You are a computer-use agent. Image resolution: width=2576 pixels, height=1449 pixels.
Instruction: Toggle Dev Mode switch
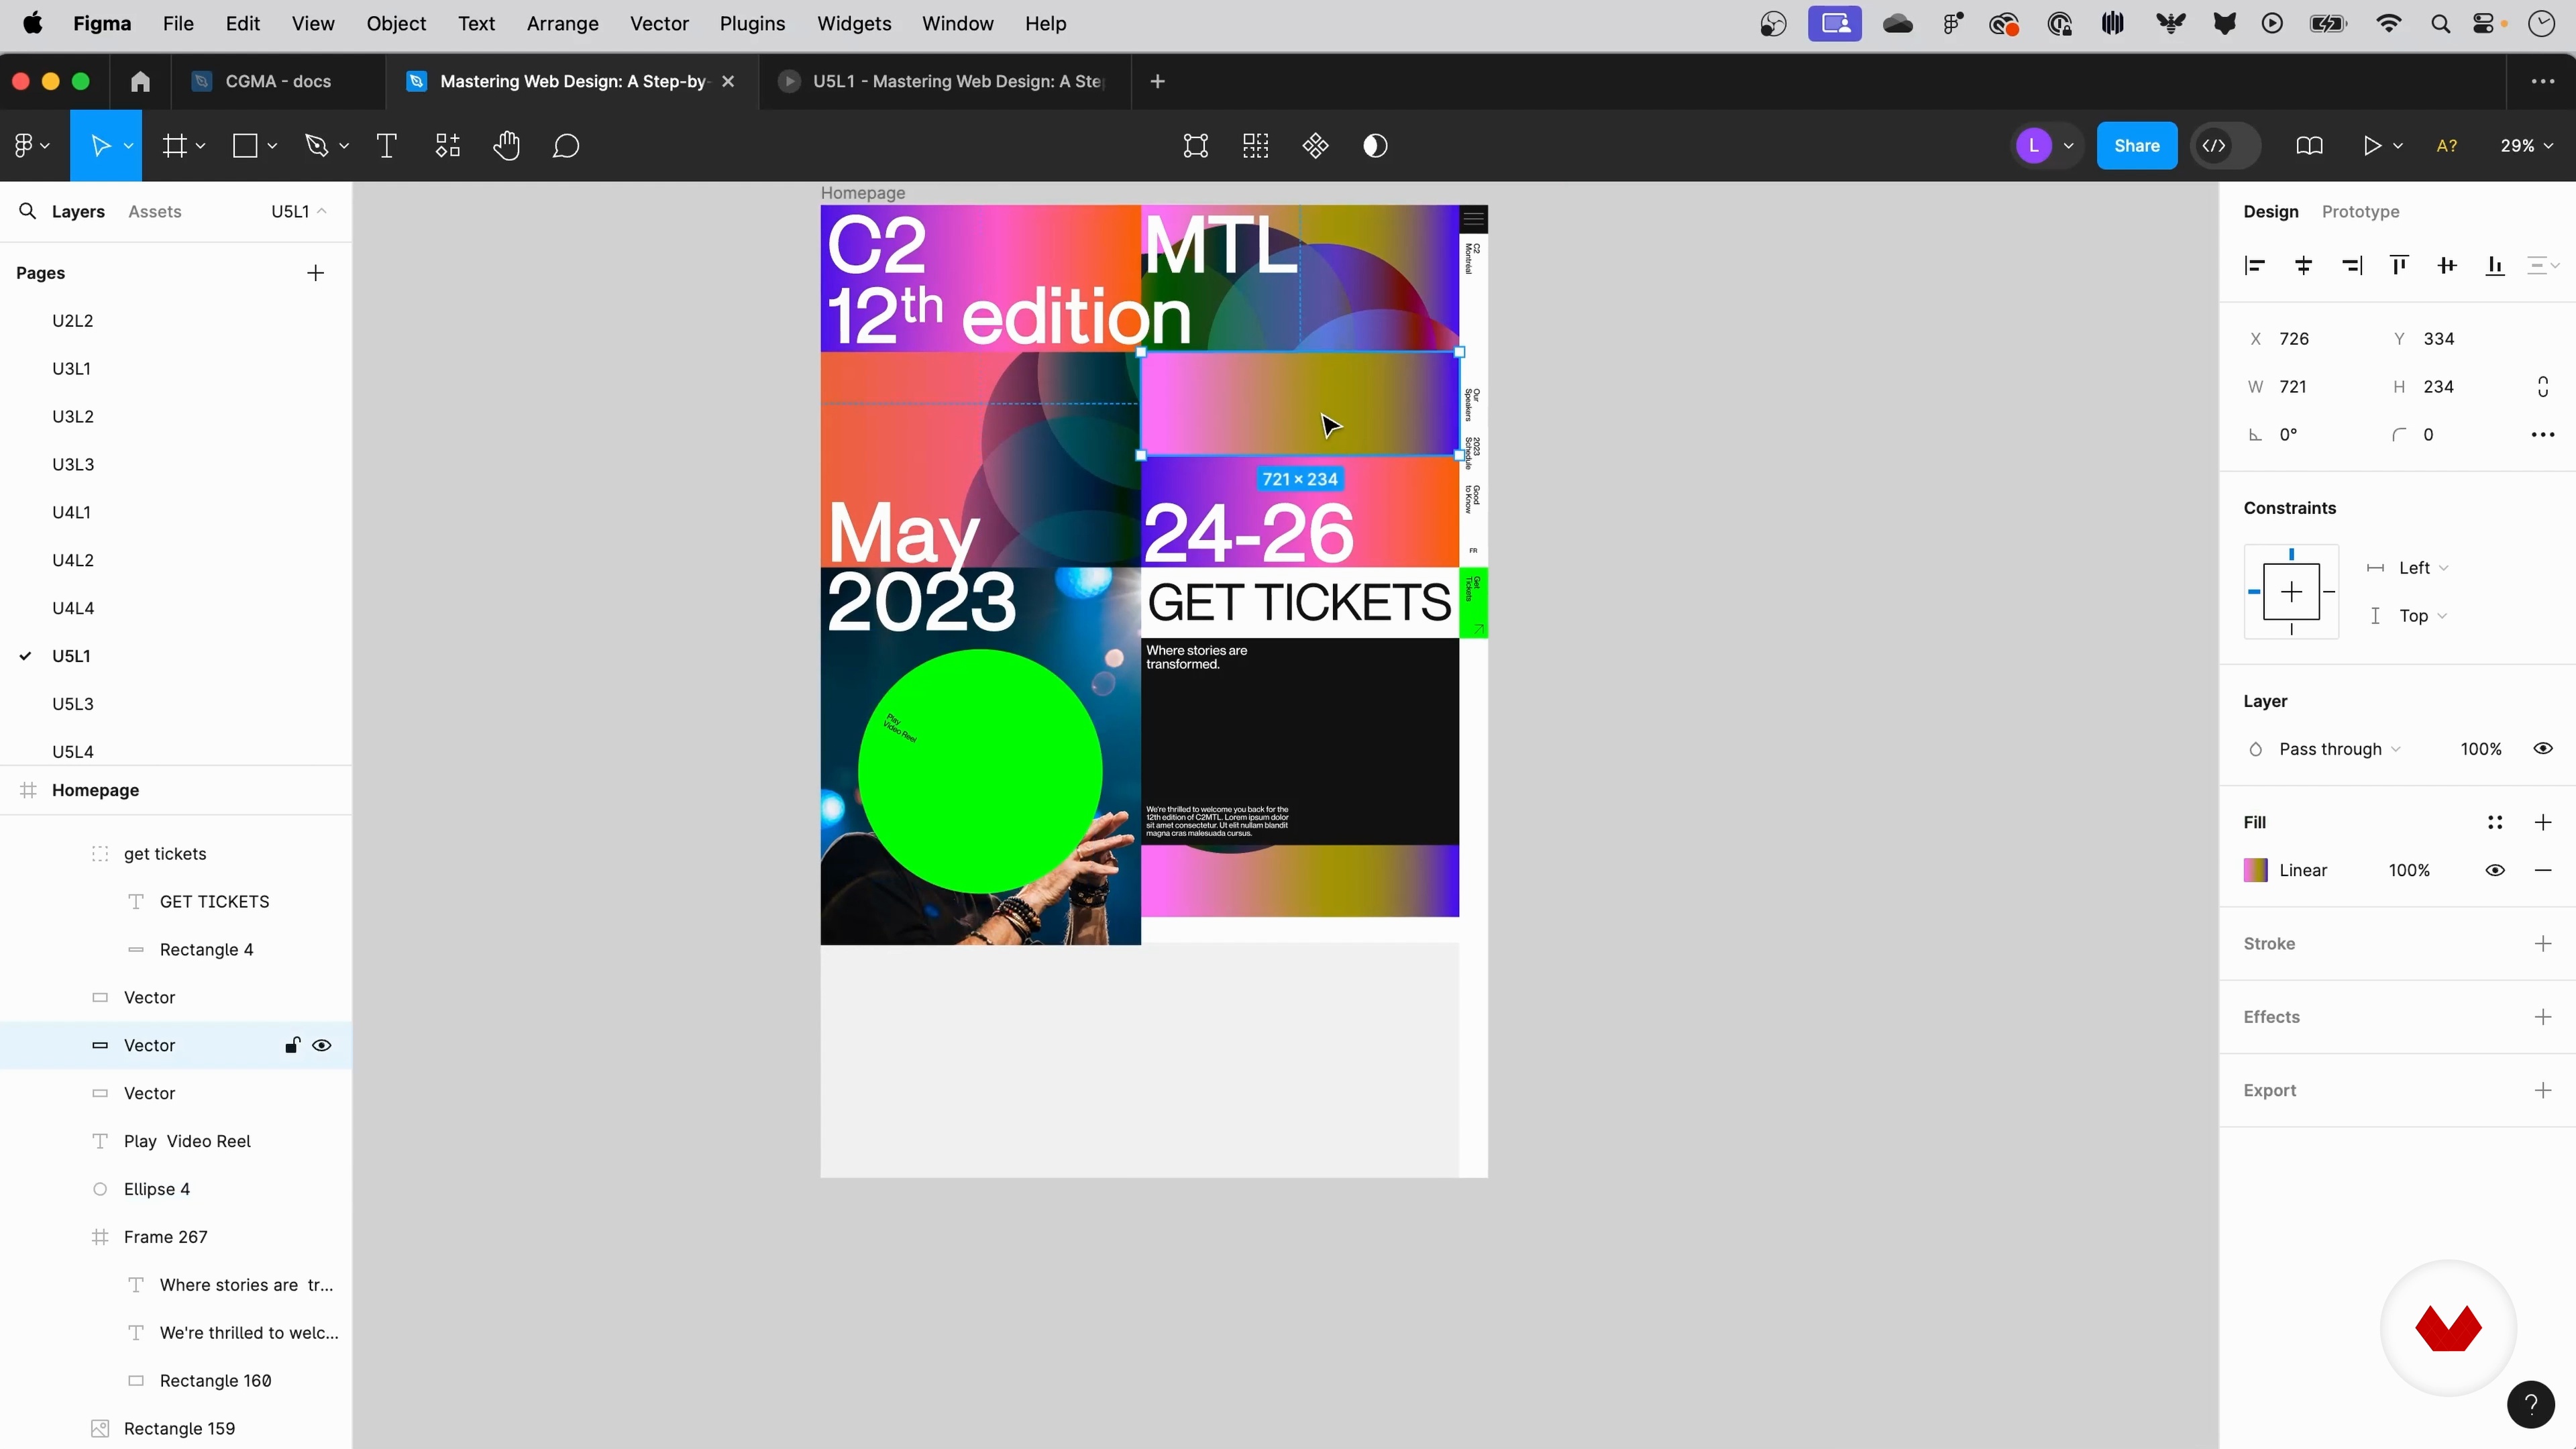coord(2226,146)
